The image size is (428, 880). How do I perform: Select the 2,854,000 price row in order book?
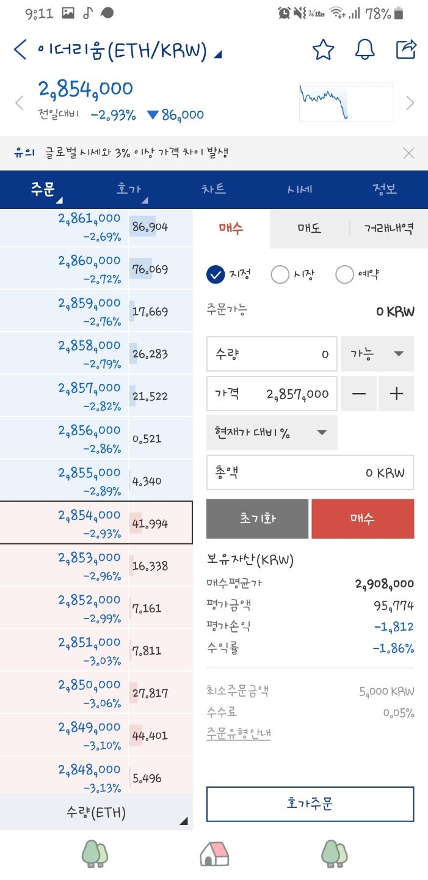[x=96, y=522]
